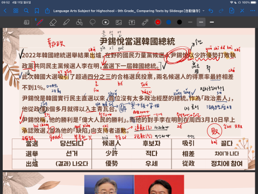Go back with the left arrow

tap(5, 11)
